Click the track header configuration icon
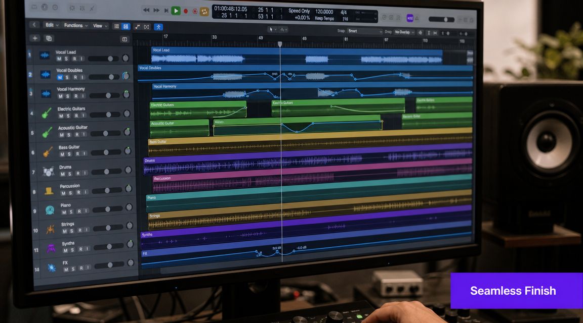The image size is (583, 323). (x=124, y=39)
